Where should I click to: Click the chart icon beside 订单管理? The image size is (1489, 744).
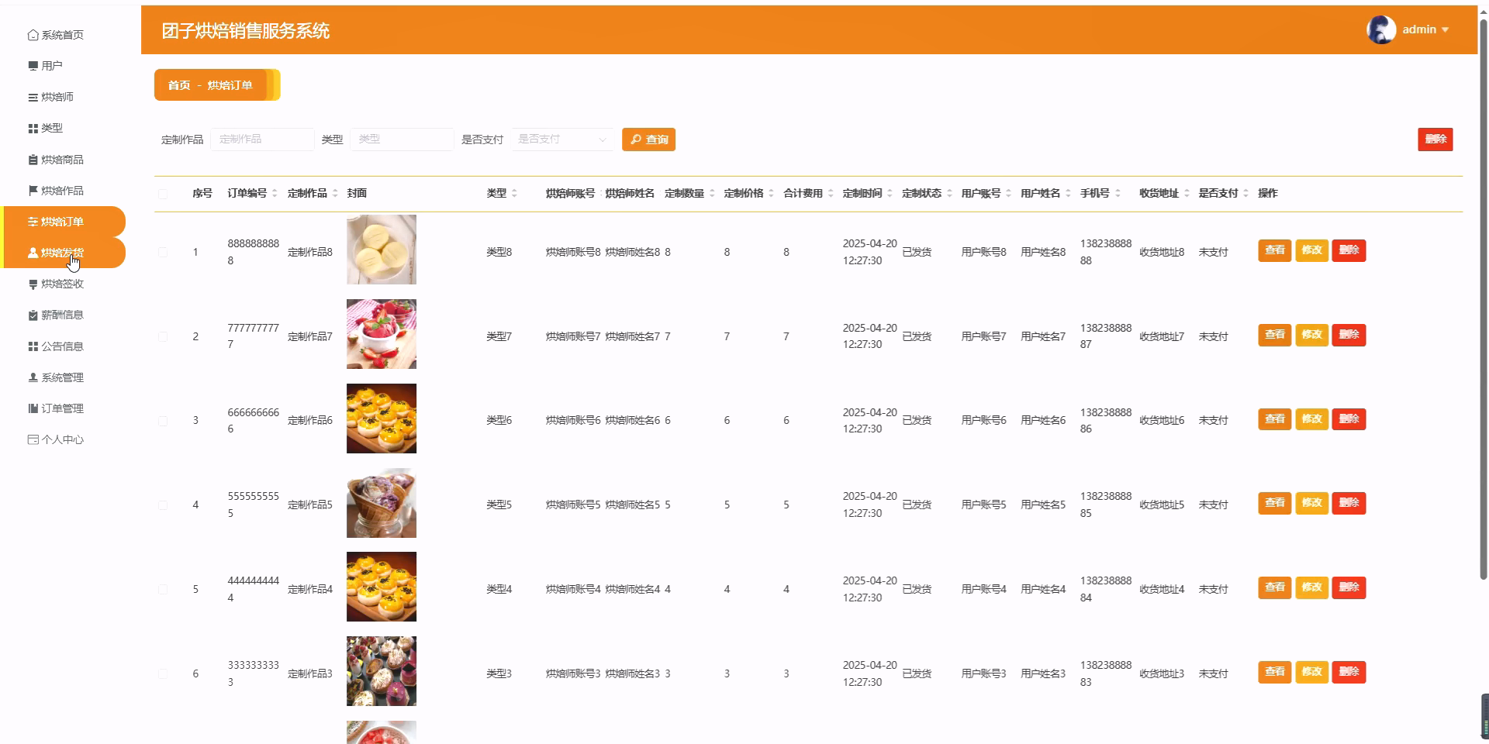coord(33,408)
